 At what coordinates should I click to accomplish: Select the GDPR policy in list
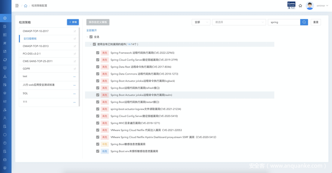tap(26, 69)
